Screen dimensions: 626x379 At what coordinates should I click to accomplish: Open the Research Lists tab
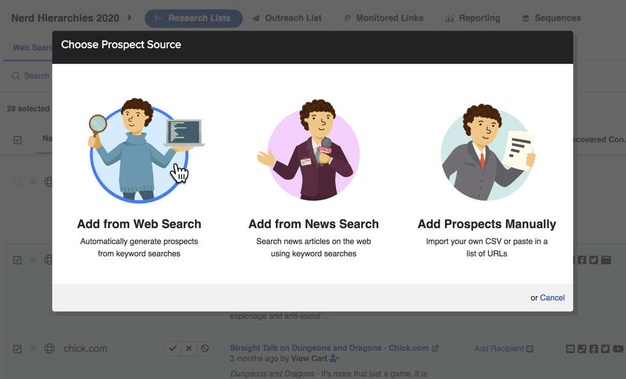click(x=193, y=18)
